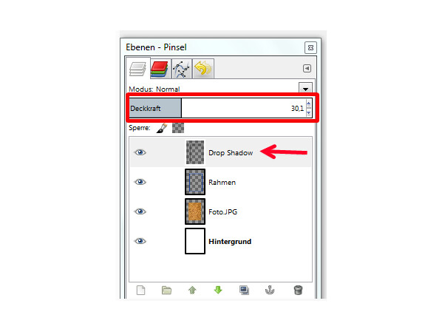This screenshot has height=332, width=442.
Task: Toggle visibility of Hintergrund layer
Action: tap(140, 241)
